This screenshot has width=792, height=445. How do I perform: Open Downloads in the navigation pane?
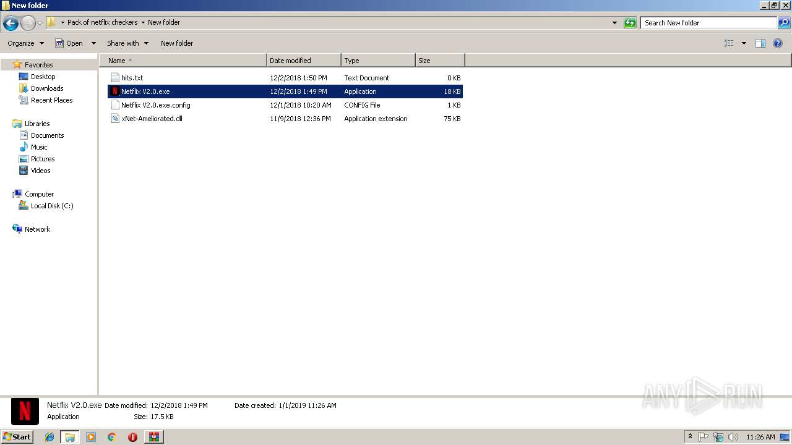pyautogui.click(x=47, y=88)
